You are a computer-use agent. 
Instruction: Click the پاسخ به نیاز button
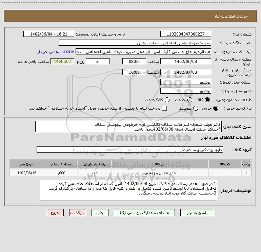pyautogui.click(x=197, y=213)
